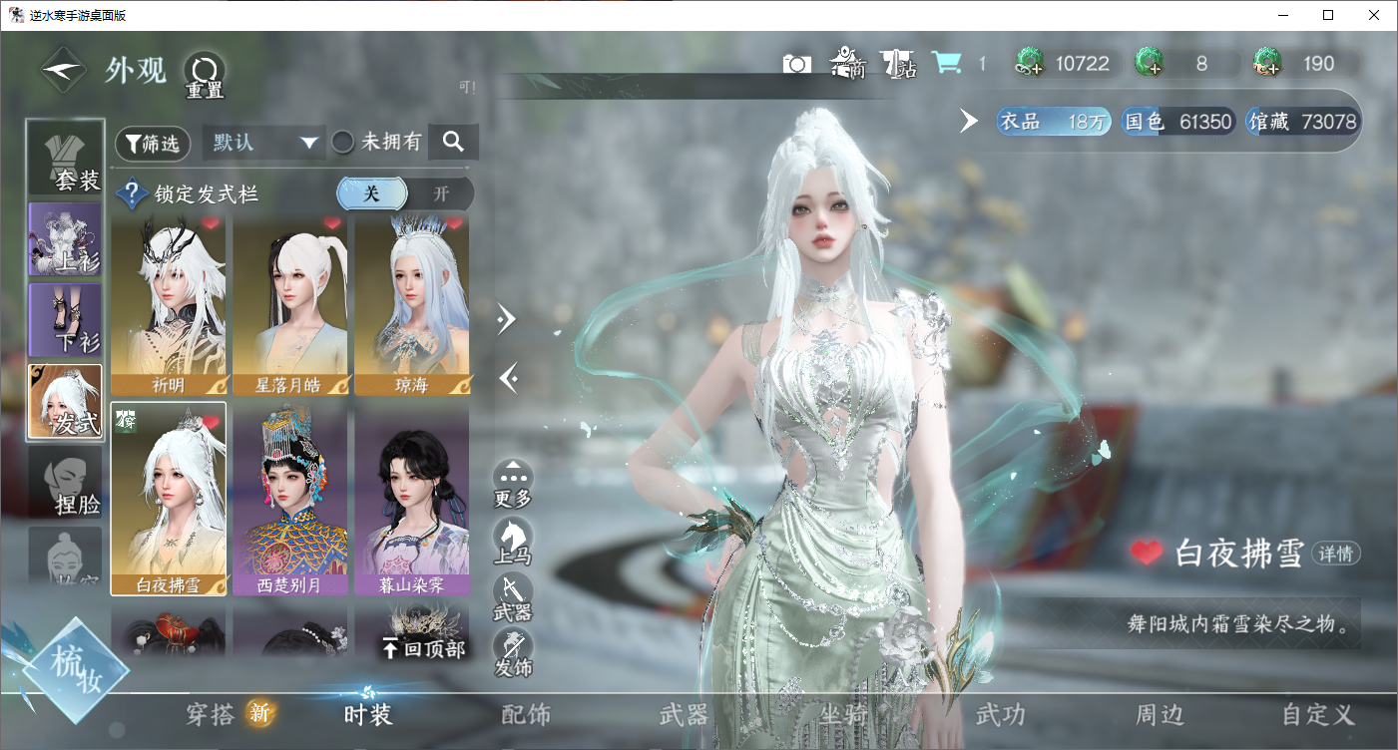This screenshot has height=750, width=1398.
Task: Maximize the 逆水寒手游桌面版 window
Action: click(x=1328, y=15)
